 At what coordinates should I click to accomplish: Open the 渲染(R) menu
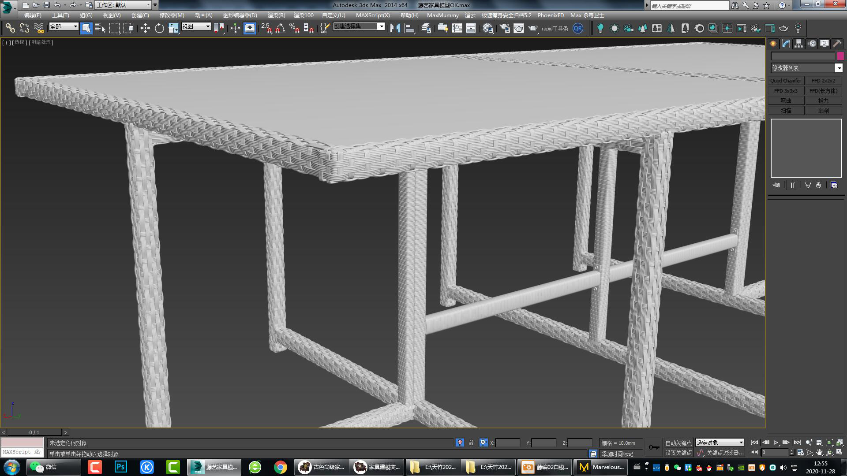(x=277, y=15)
